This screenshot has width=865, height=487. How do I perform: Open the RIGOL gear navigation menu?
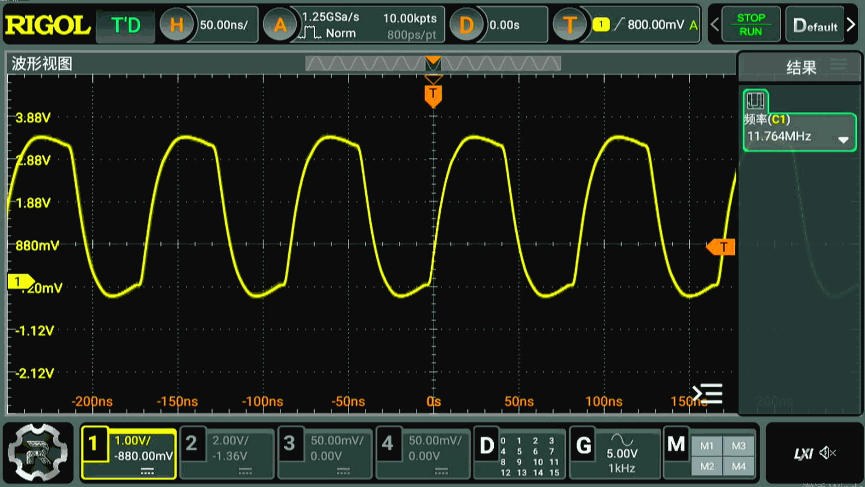[38, 452]
